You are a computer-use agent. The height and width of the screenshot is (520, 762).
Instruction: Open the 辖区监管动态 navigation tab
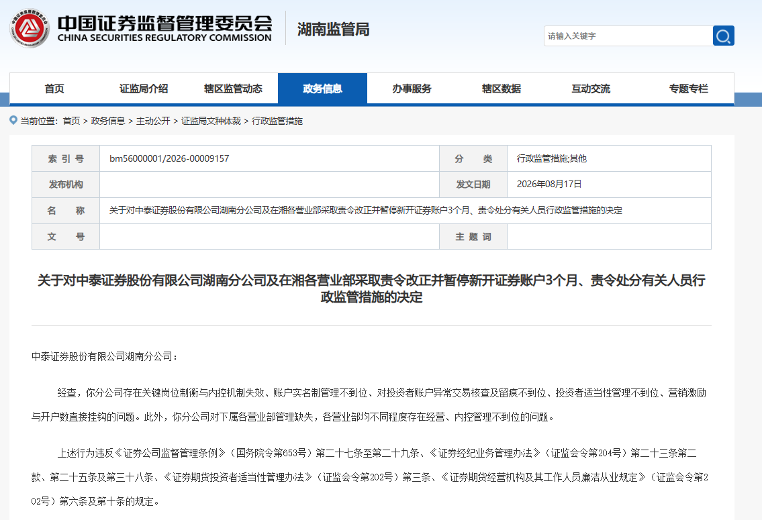click(233, 89)
